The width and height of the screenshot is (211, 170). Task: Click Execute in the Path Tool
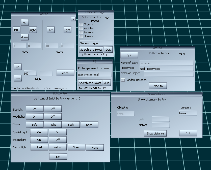point(158,86)
